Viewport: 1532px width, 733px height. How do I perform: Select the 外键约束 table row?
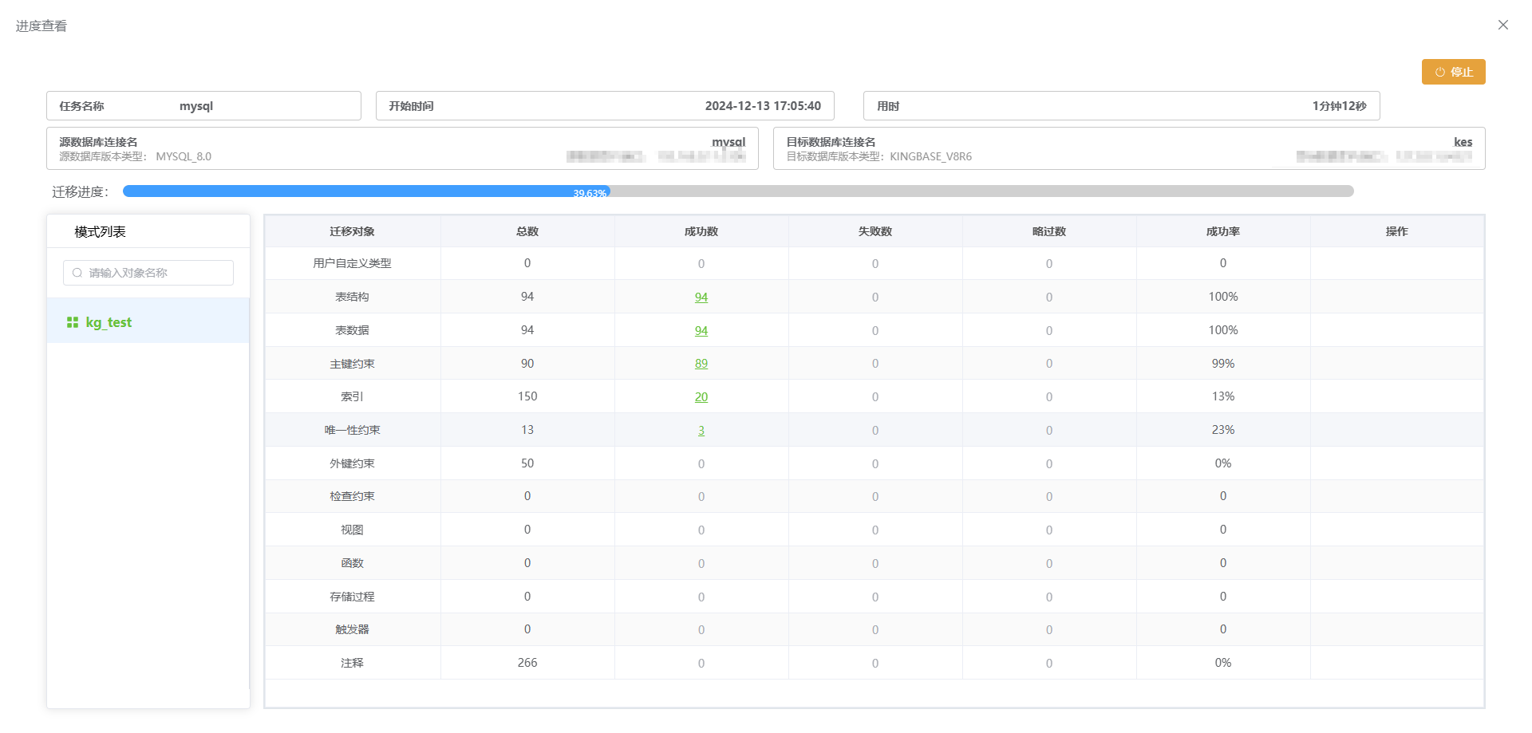352,463
